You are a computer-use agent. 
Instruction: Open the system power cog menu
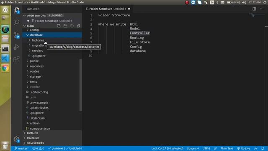265,3
